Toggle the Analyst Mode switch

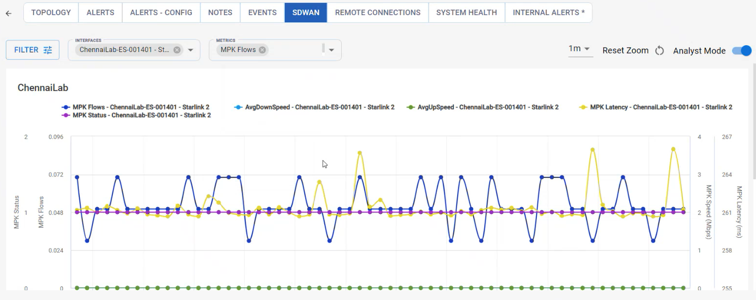click(x=741, y=51)
